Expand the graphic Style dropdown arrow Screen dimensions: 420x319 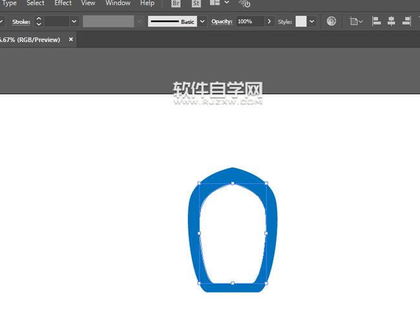click(x=312, y=21)
